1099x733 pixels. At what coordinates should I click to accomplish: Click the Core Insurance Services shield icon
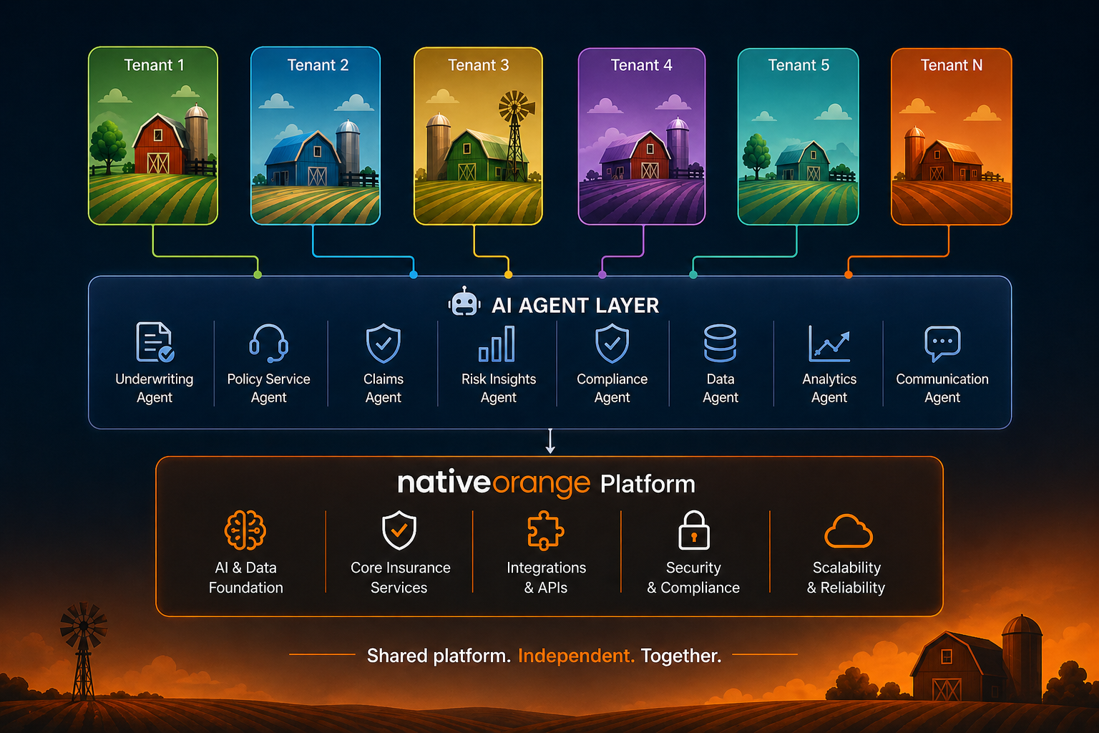[399, 530]
